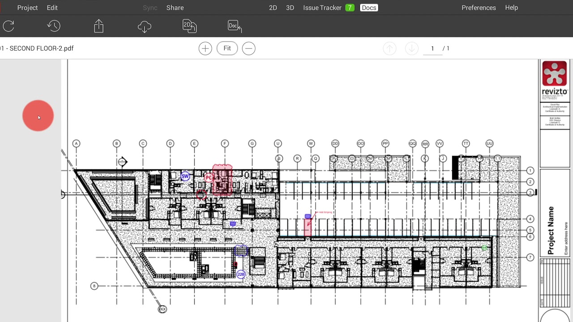Screen dimensions: 573x322
Task: Select the blue SW issue marker on plan
Action: point(185,176)
